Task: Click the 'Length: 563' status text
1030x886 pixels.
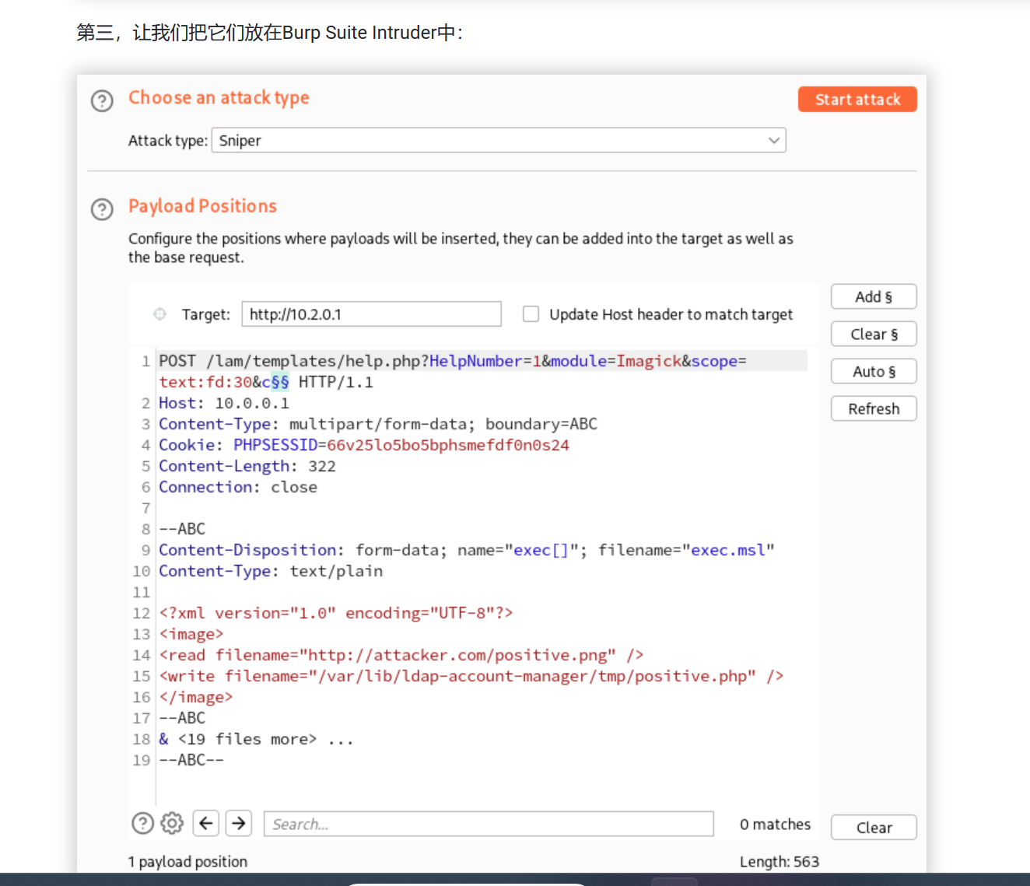Action: (779, 861)
